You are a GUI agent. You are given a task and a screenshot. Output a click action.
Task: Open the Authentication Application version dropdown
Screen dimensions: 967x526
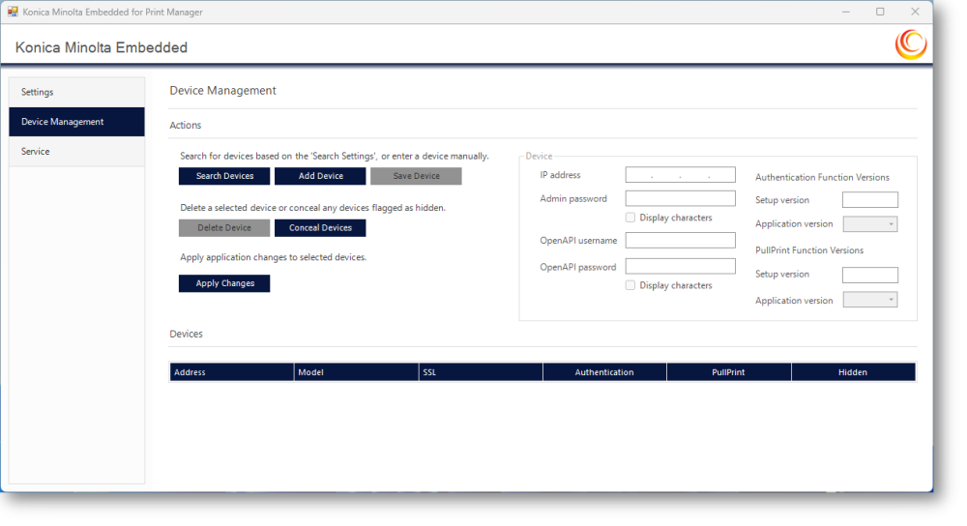coord(870,224)
